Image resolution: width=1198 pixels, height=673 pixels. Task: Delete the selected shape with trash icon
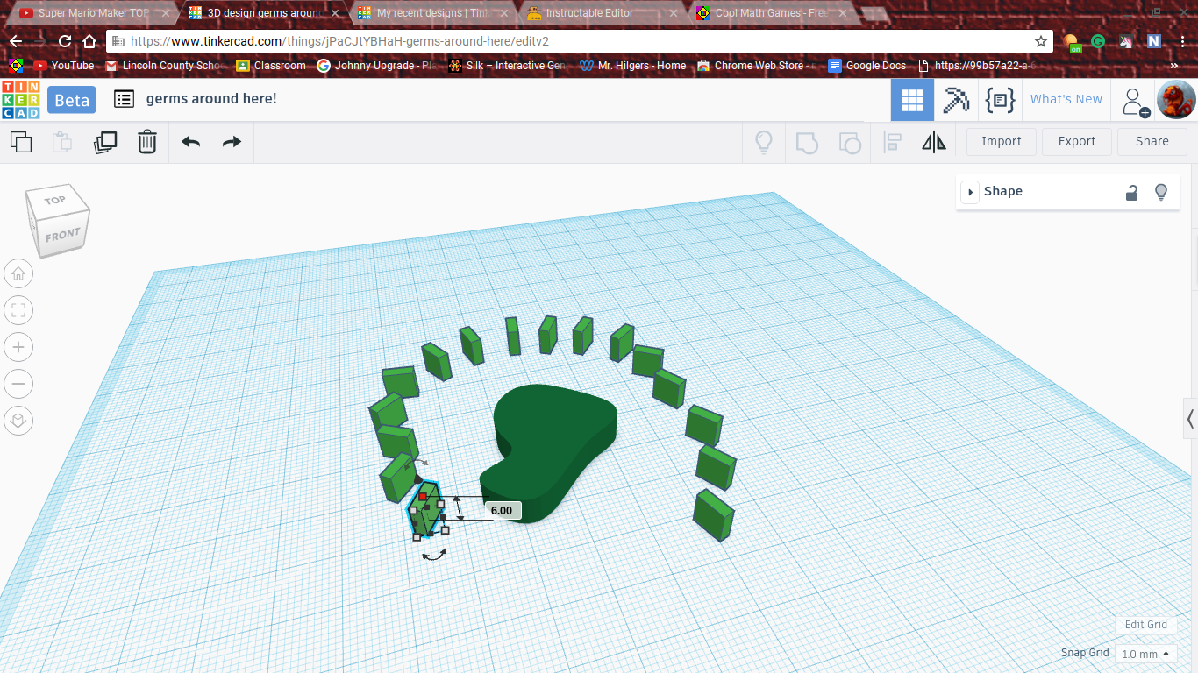(x=147, y=141)
